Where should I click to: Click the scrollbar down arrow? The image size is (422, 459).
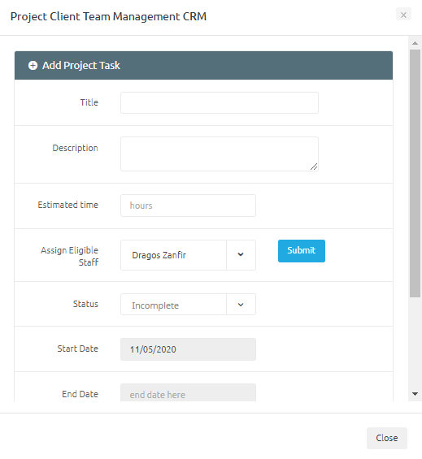[x=415, y=394]
